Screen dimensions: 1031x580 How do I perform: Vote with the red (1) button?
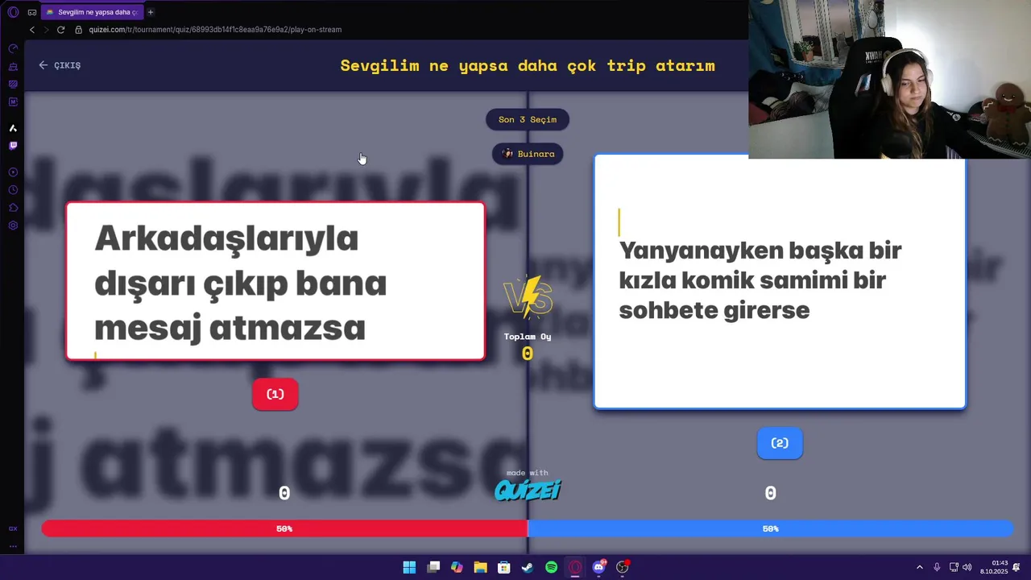click(x=275, y=395)
